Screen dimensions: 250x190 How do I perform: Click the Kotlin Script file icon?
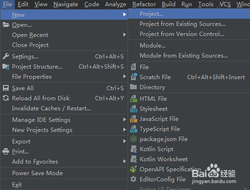[x=133, y=149]
